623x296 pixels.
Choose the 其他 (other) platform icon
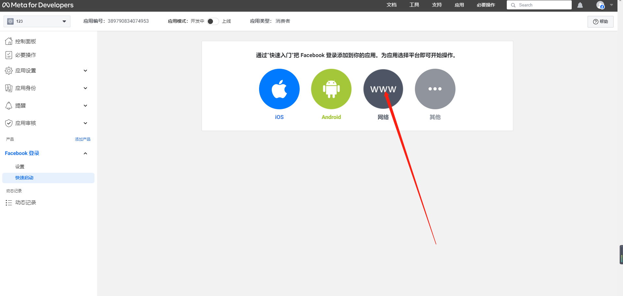435,89
